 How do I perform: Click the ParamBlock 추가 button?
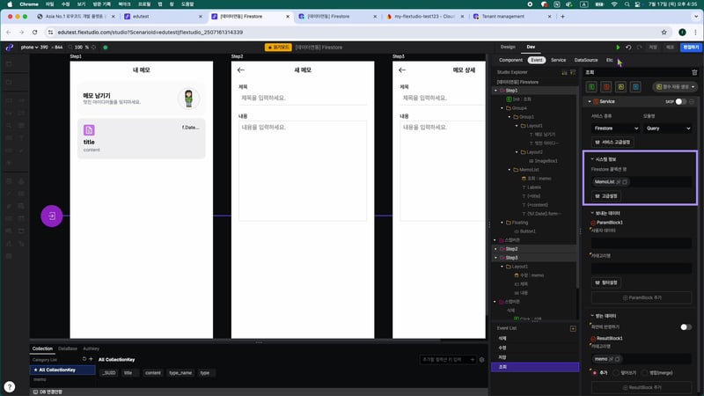click(x=642, y=297)
